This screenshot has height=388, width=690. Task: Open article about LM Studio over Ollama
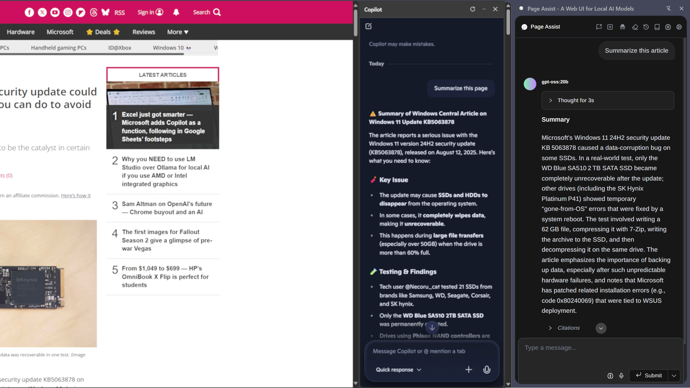[x=166, y=171]
